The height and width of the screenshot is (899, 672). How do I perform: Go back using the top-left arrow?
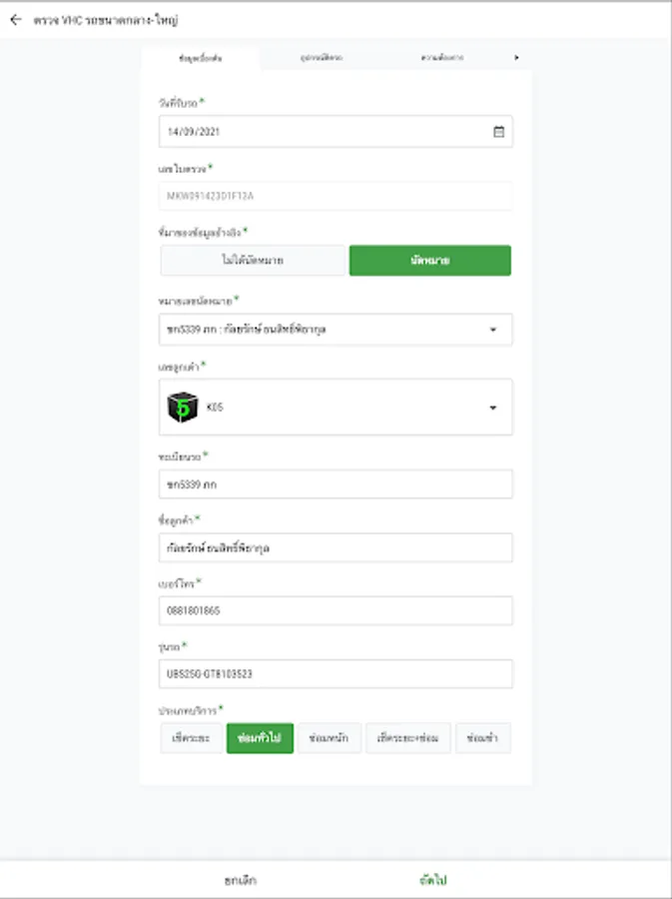coord(15,19)
